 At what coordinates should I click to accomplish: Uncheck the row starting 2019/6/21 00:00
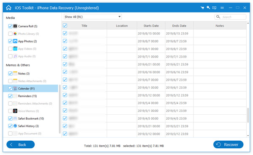(x=65, y=64)
